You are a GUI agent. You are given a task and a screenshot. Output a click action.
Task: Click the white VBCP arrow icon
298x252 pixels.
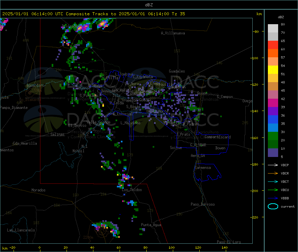click(x=273, y=165)
